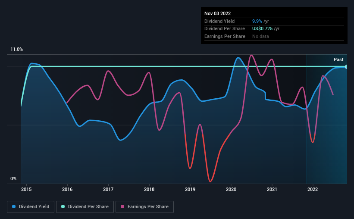Image resolution: width=354 pixels, height=219 pixels.
Task: Click the 11.0% y-axis label
Action: 16,50
